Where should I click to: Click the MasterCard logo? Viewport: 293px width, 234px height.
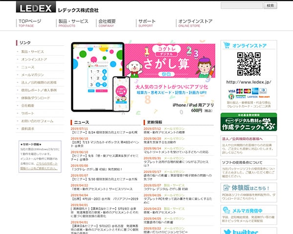(x=247, y=91)
